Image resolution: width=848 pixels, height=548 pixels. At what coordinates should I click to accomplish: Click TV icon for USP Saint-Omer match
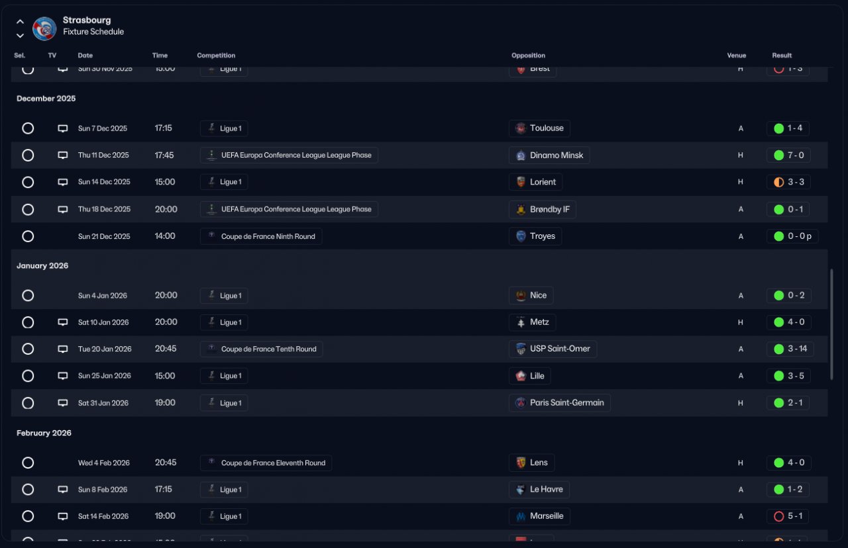tap(63, 349)
